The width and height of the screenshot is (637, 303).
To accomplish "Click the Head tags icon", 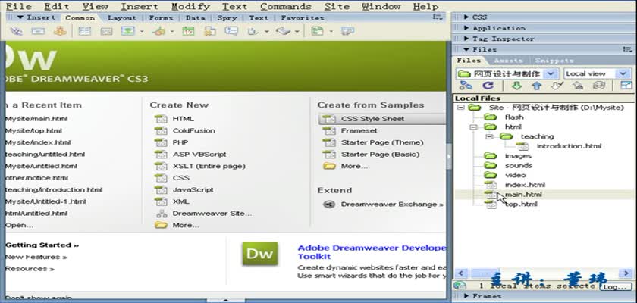I will [x=253, y=31].
